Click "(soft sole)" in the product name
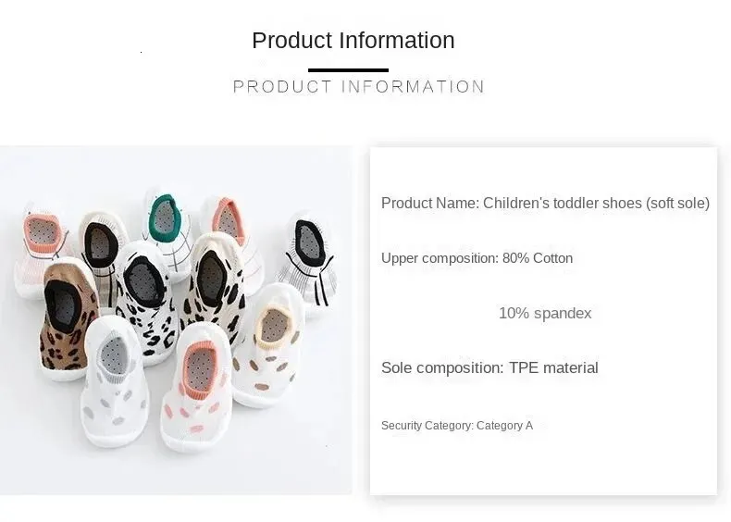Screen dimensions: 731x522 point(677,204)
